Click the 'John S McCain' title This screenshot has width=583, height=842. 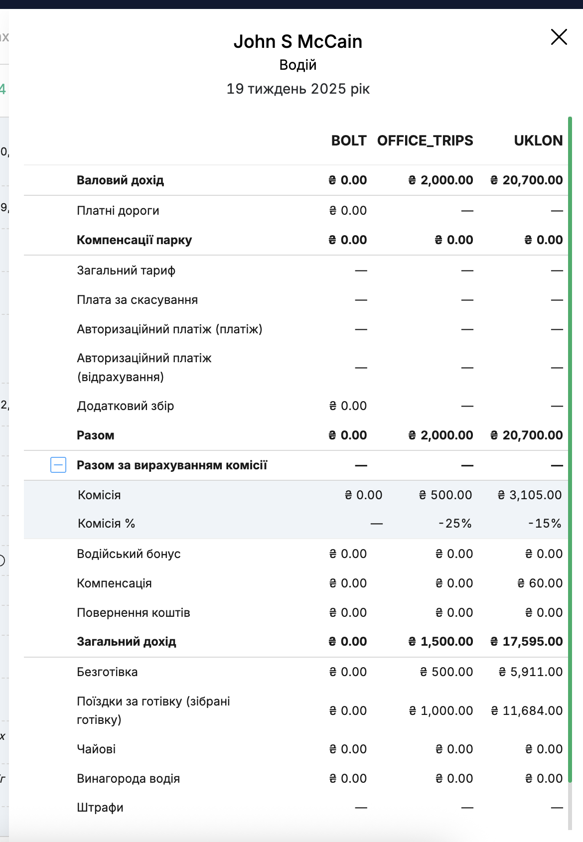tap(298, 41)
